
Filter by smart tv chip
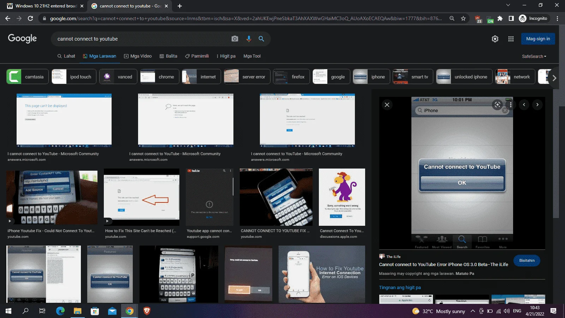413,77
